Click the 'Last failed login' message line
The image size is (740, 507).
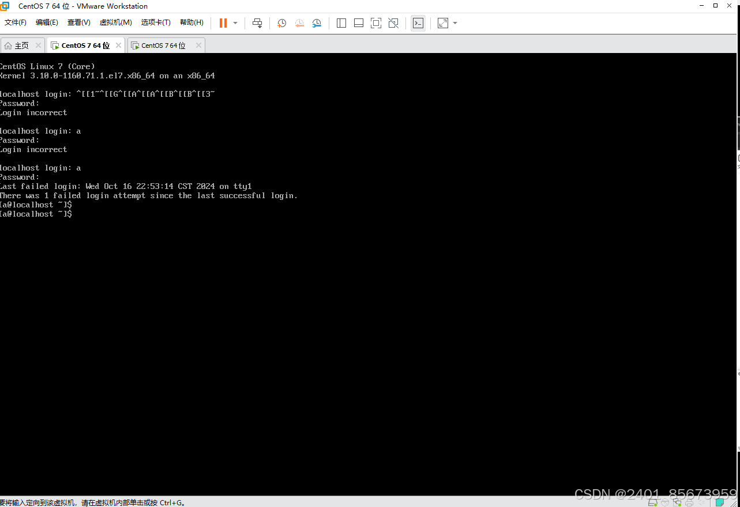[126, 186]
